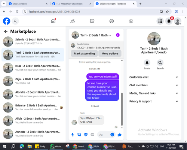Viewport: 187px width, 150px height.
Task: Click the address bar URL
Action: pyautogui.click(x=54, y=12)
